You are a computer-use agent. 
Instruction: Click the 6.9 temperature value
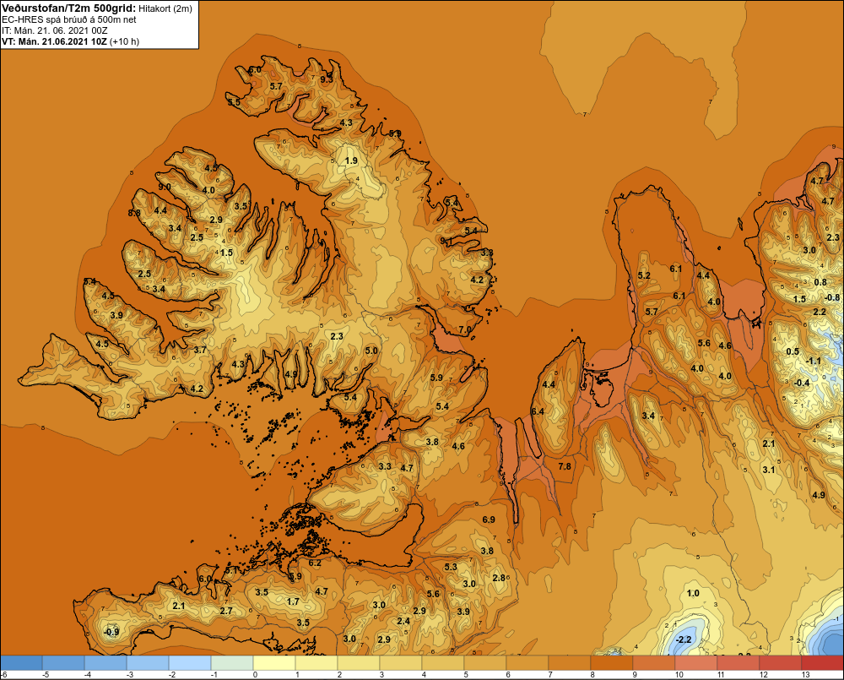tap(489, 520)
